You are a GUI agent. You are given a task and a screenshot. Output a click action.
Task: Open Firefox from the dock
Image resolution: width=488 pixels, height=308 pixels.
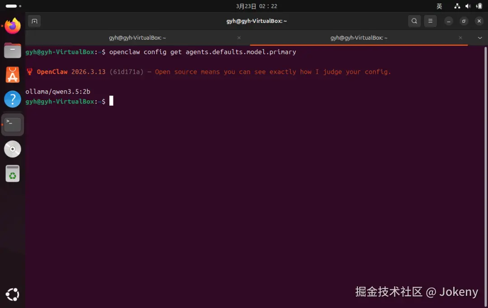[13, 26]
